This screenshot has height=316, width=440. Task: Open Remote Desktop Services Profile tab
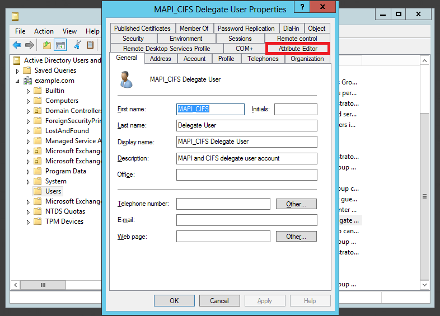167,49
